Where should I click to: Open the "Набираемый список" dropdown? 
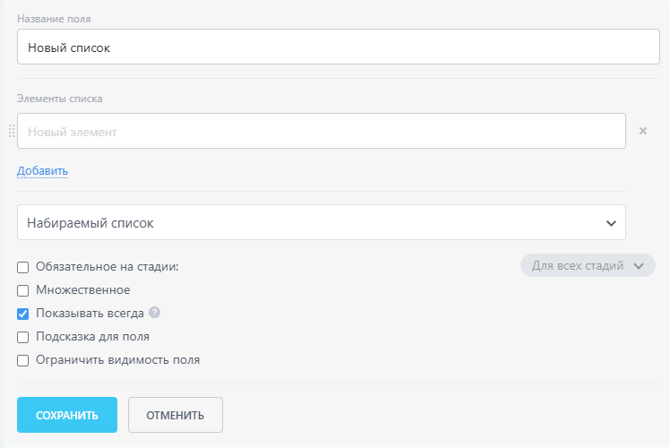pyautogui.click(x=321, y=222)
